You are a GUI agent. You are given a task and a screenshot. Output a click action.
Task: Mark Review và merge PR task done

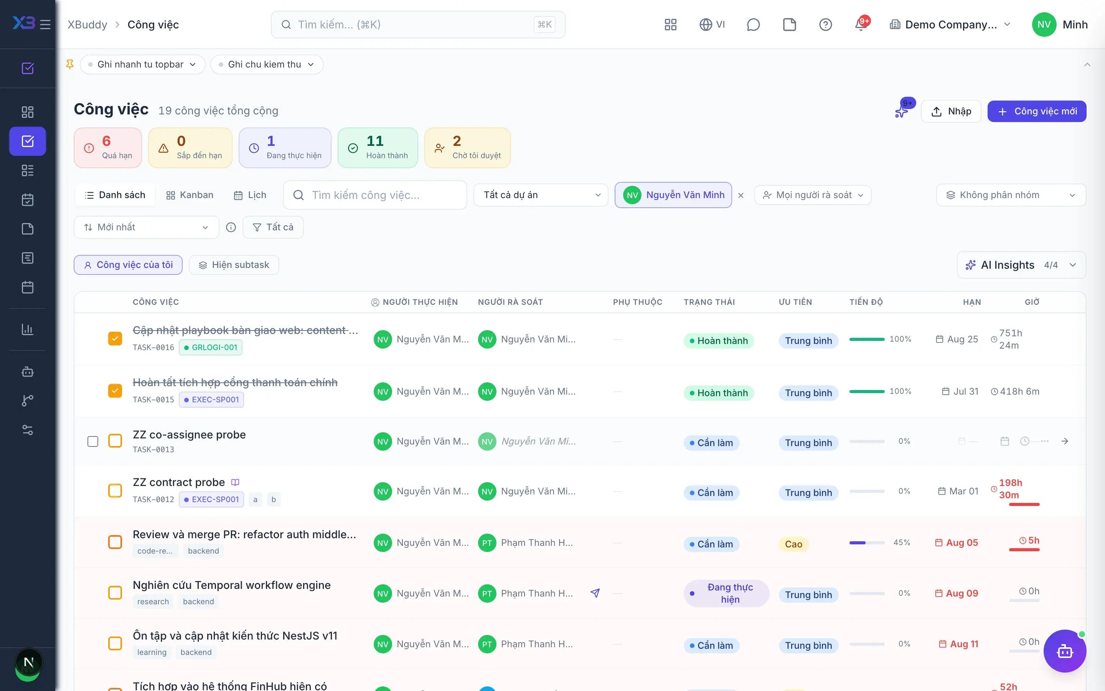click(x=115, y=542)
